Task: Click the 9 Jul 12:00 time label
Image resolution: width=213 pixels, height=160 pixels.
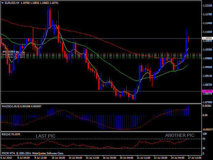Action: tap(41, 158)
